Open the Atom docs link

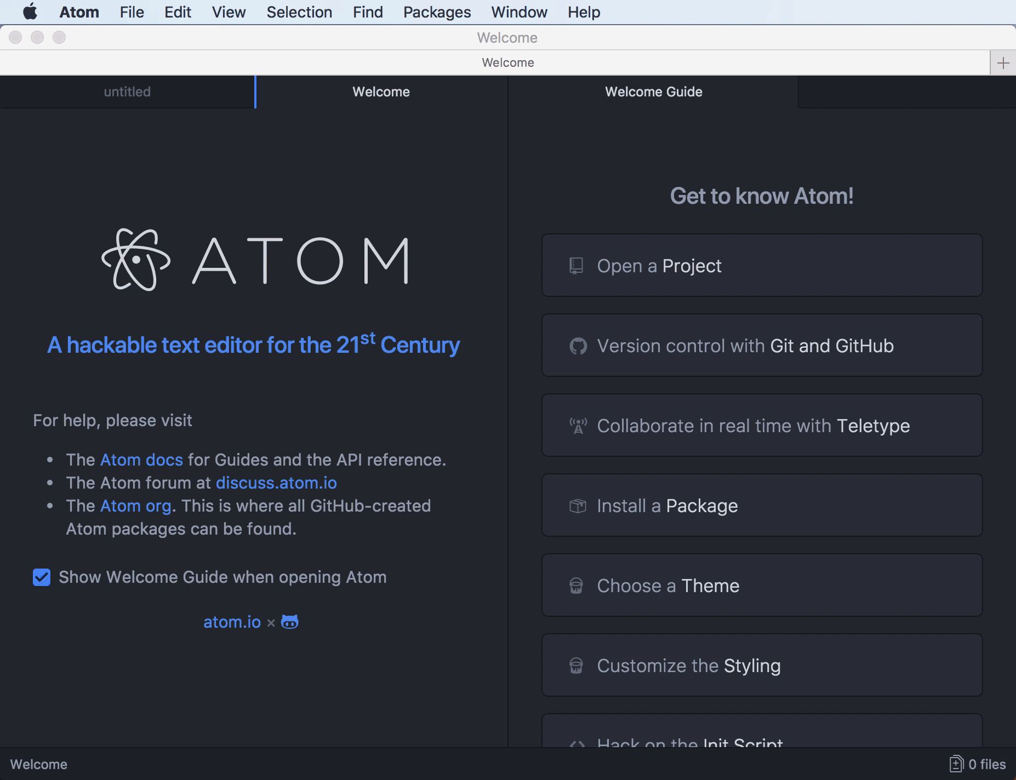pos(141,460)
